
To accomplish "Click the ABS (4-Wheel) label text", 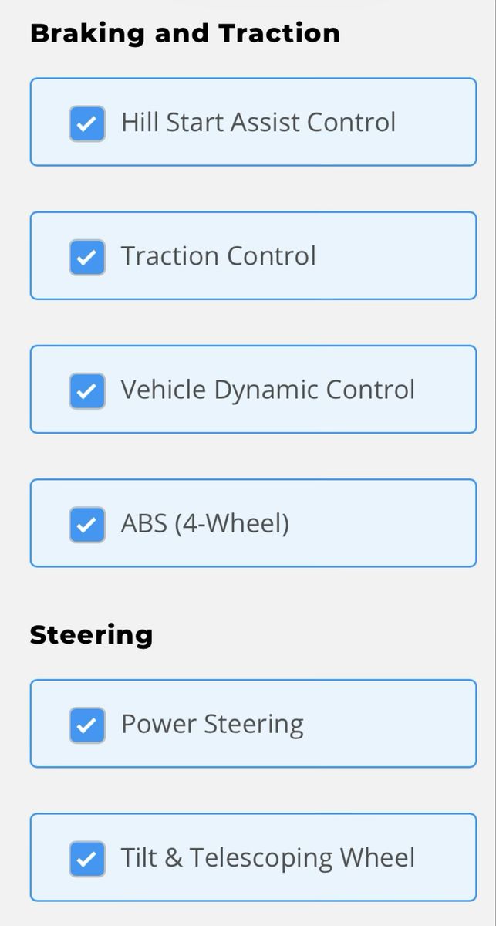I will tap(204, 524).
